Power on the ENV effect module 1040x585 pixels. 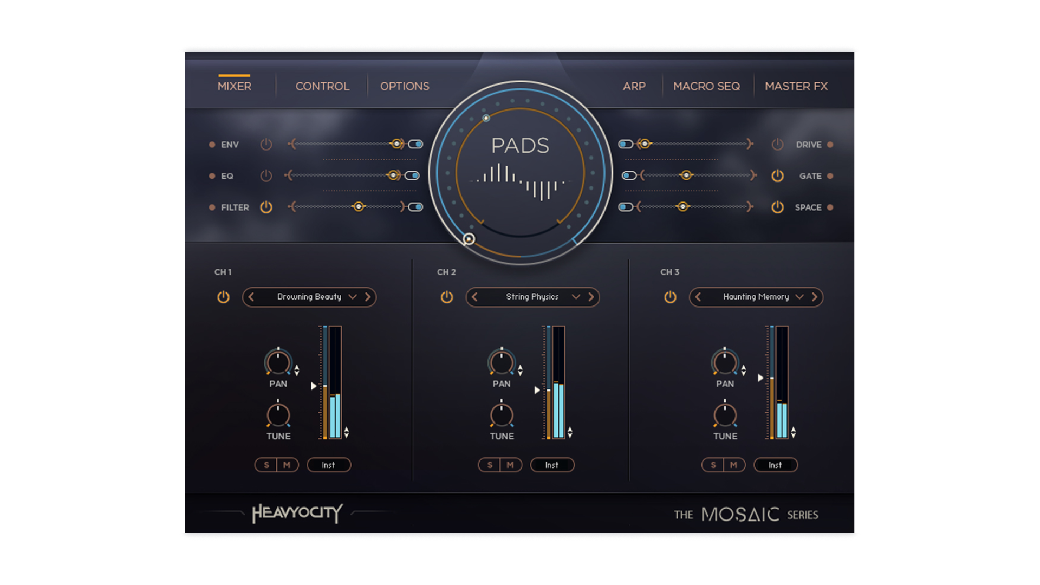266,145
